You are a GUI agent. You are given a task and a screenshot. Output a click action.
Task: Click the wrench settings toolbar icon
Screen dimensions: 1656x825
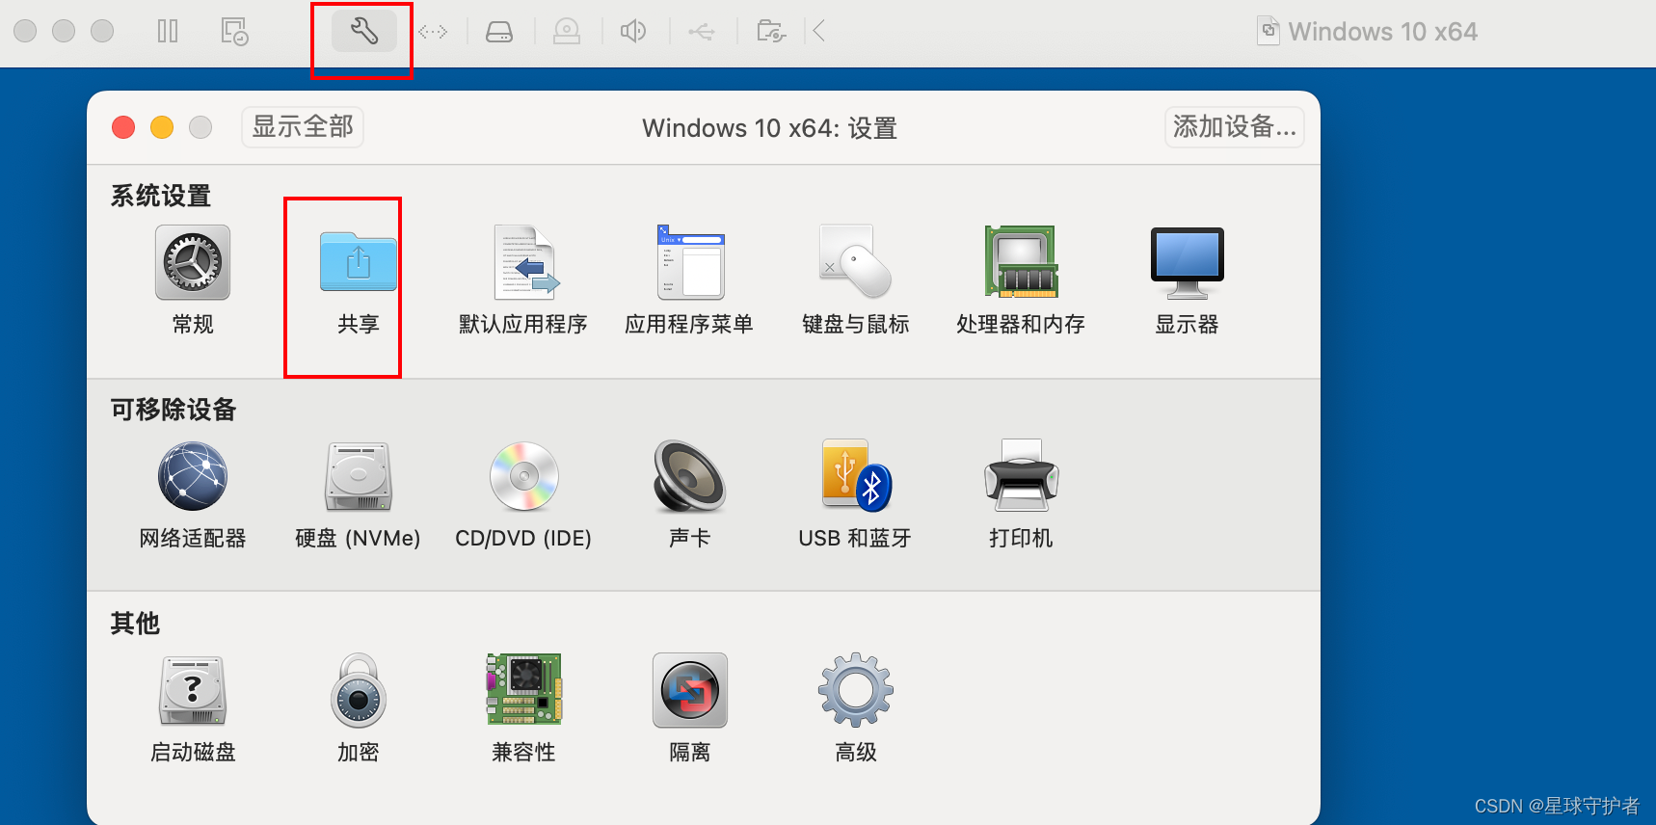(x=364, y=32)
